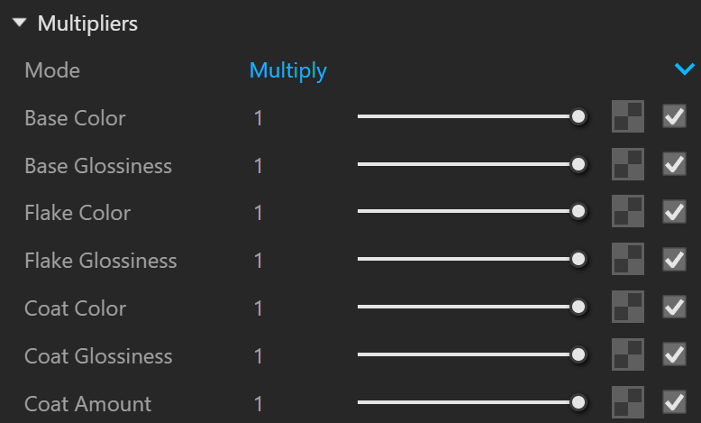Click the Multipliers section header

[87, 23]
